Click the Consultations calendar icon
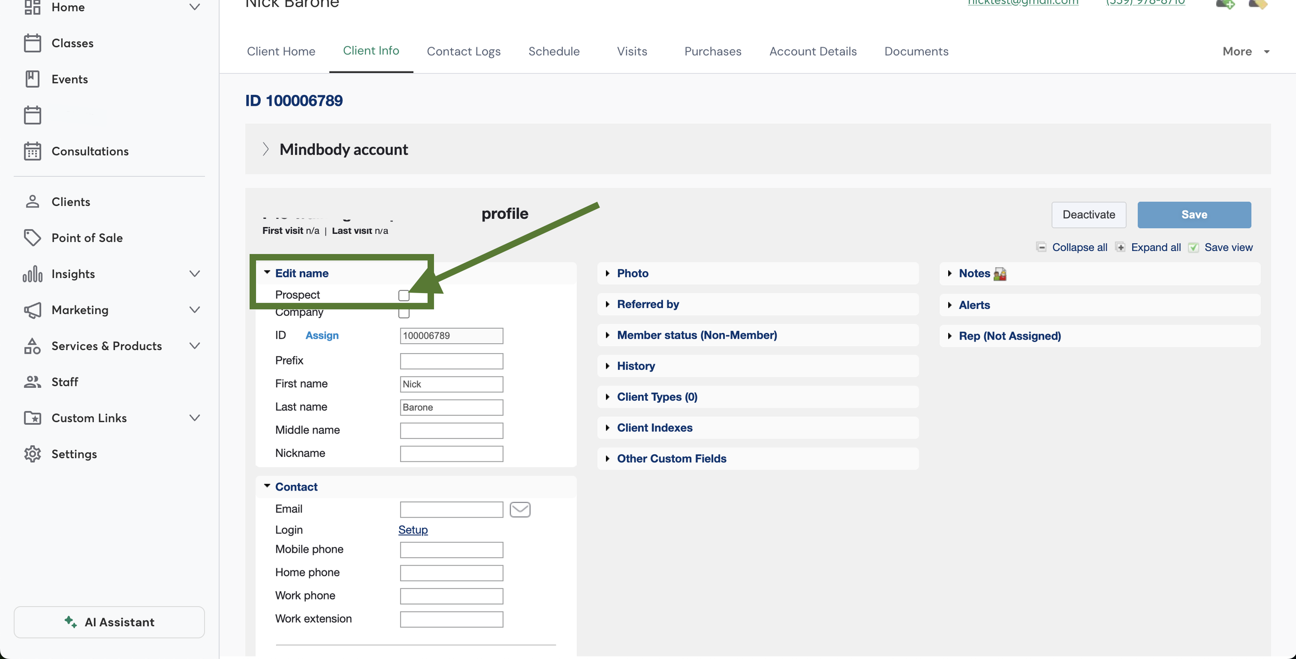The height and width of the screenshot is (659, 1296). [x=32, y=151]
